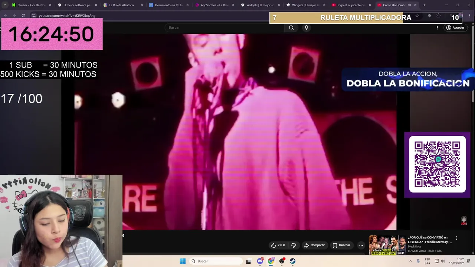Focus the YouTube Buscar search field

coord(225,27)
